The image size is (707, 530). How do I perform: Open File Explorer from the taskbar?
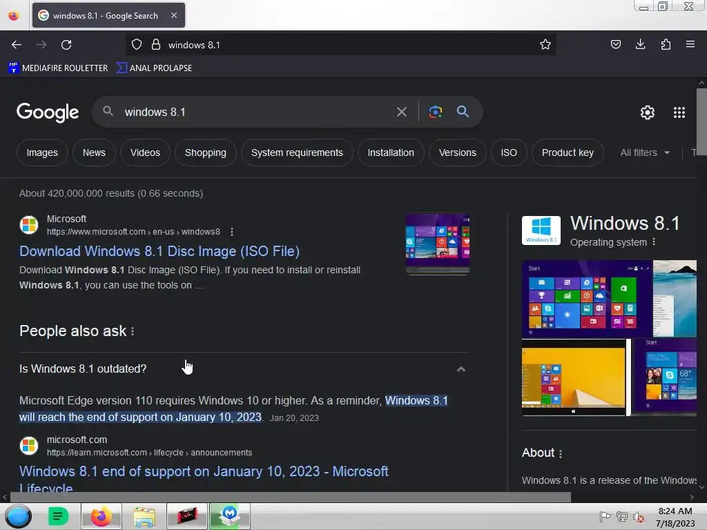pos(144,516)
